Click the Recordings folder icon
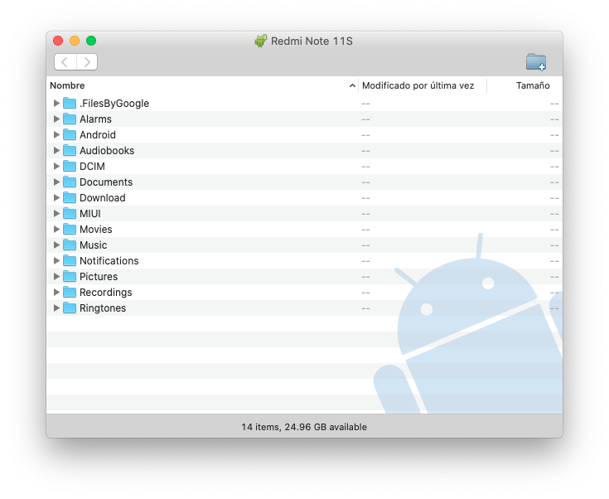Viewport: 609px width, 499px height. [70, 292]
